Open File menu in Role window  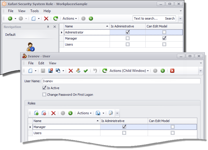[11, 11]
